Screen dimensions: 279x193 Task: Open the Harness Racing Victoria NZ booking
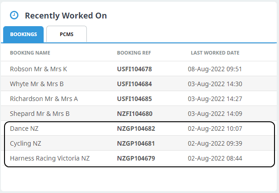click(x=50, y=158)
